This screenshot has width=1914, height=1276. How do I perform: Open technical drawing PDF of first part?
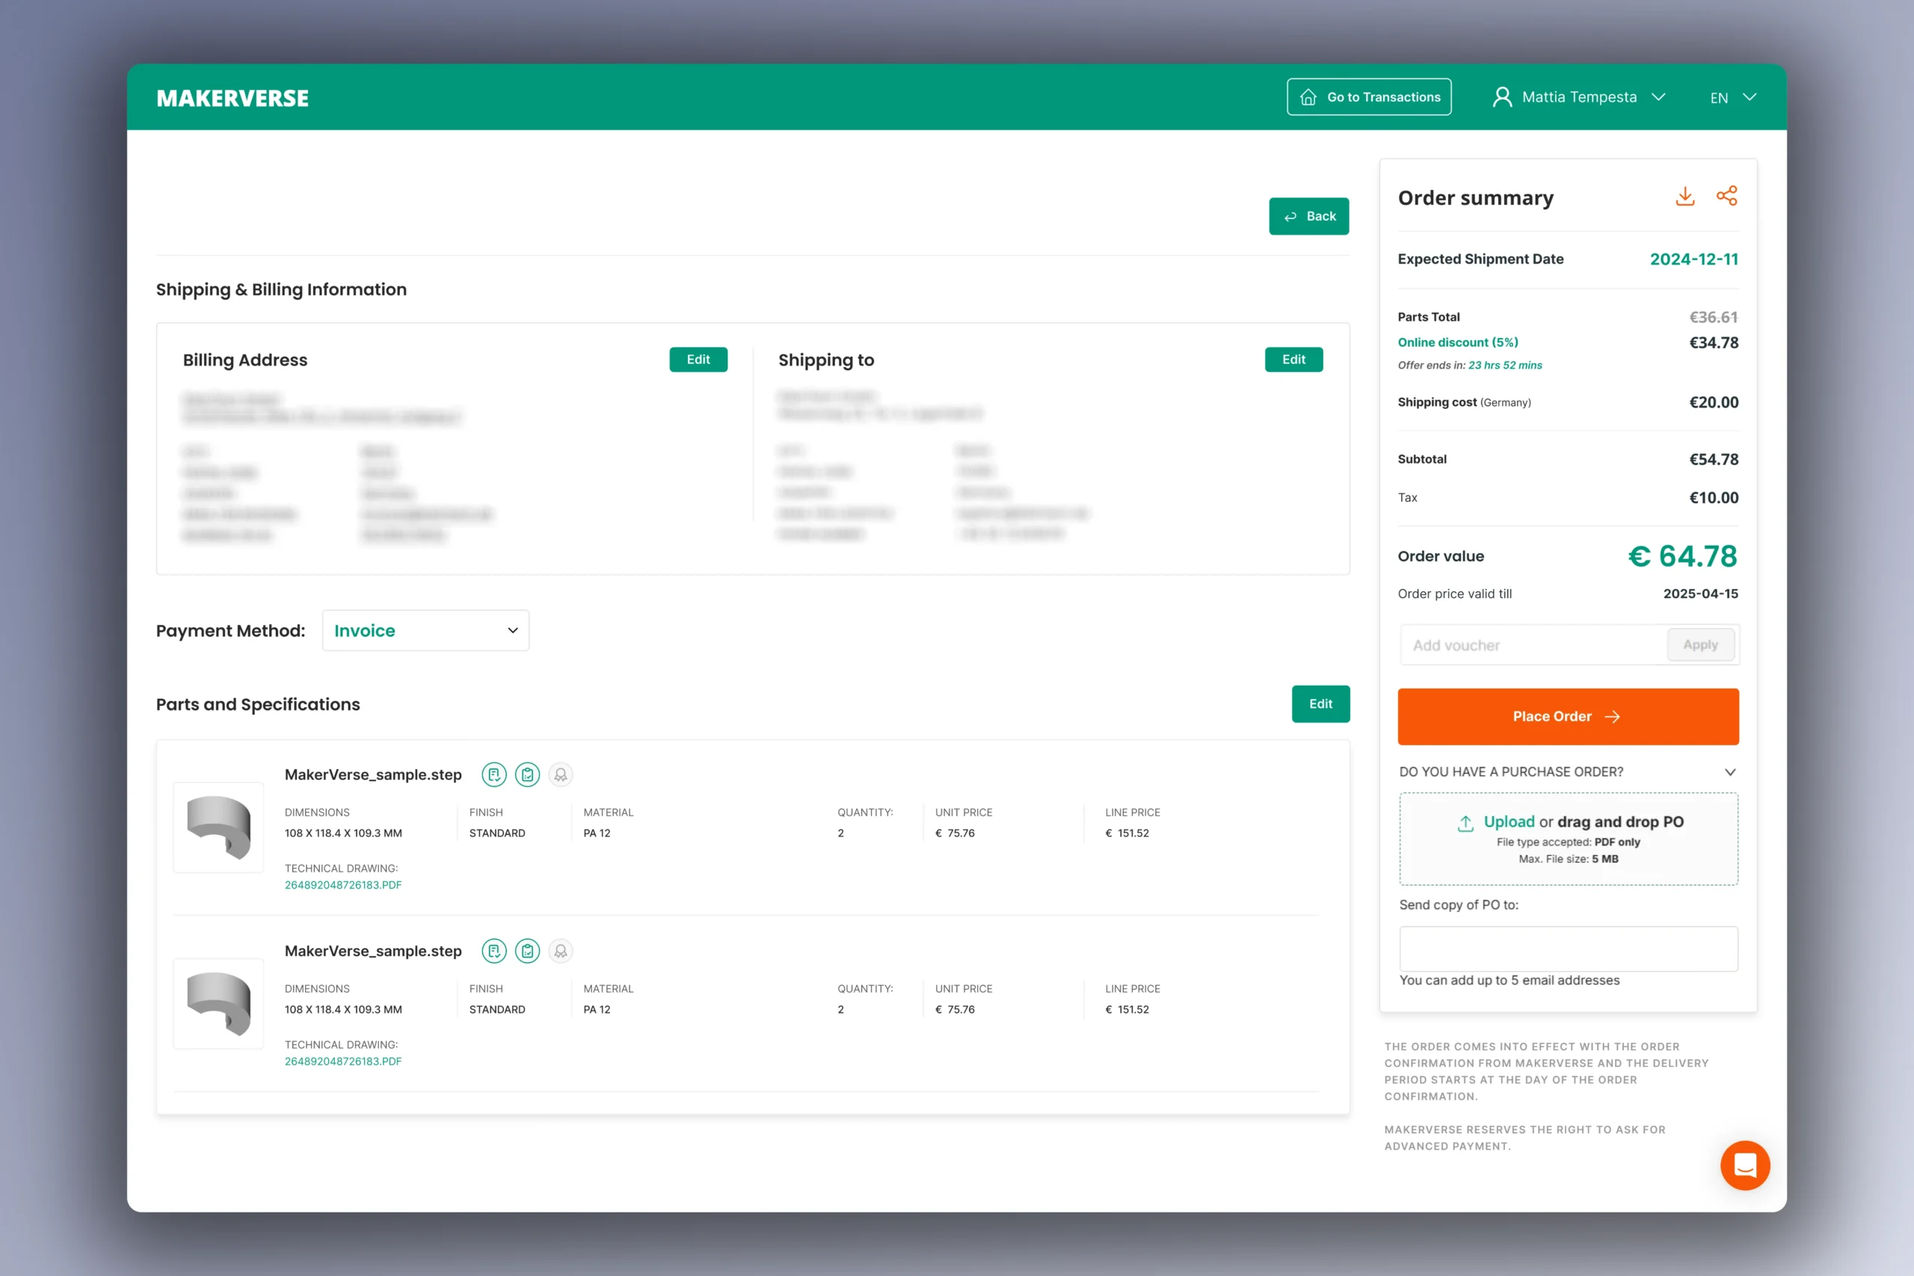342,885
